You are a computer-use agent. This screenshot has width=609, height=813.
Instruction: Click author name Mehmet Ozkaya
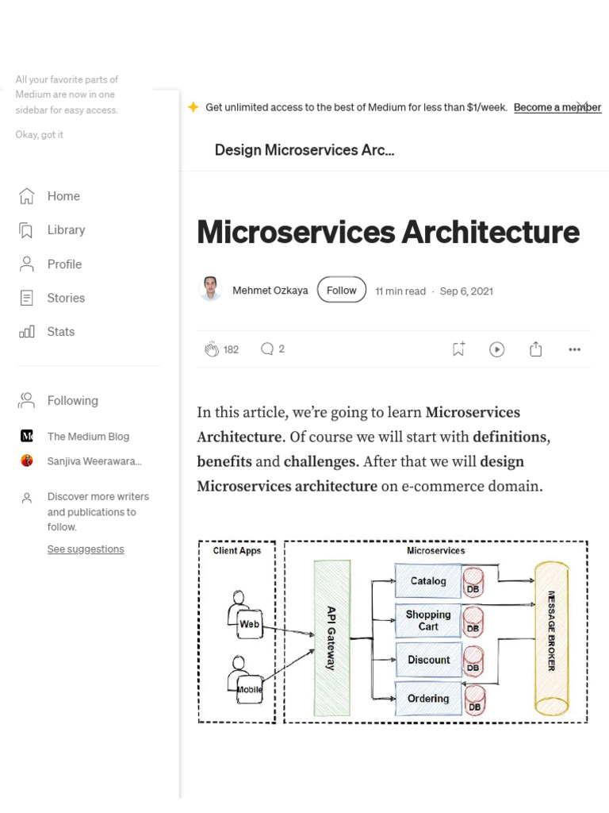(270, 291)
